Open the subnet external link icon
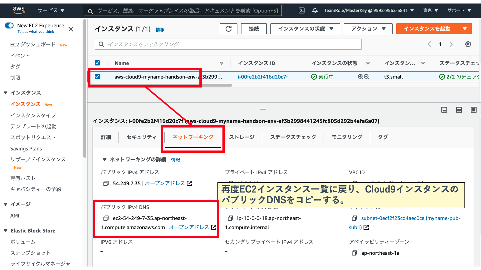This screenshot has width=481, height=270. pos(366,227)
